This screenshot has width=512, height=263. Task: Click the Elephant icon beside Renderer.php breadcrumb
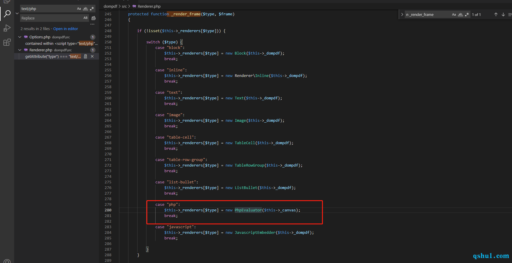click(134, 6)
